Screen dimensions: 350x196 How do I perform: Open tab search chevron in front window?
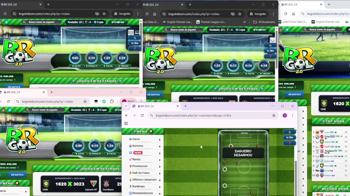pos(126,106)
